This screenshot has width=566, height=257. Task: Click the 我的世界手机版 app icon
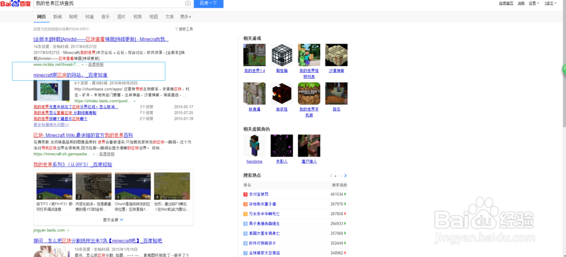coord(309,93)
